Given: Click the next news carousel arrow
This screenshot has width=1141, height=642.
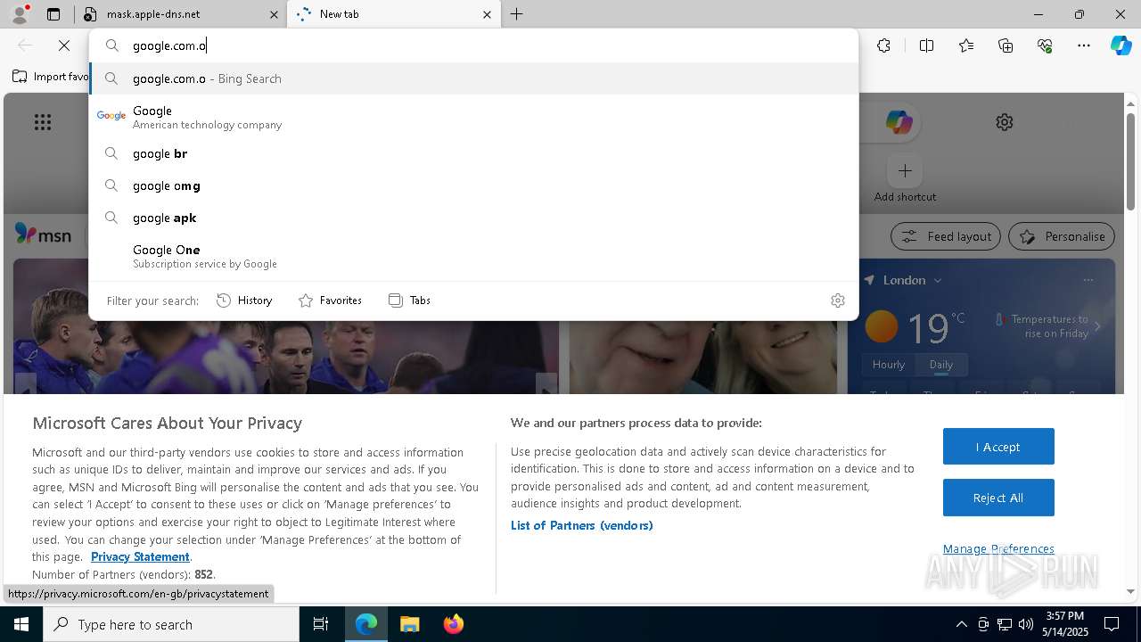Looking at the screenshot, I should click(x=546, y=385).
